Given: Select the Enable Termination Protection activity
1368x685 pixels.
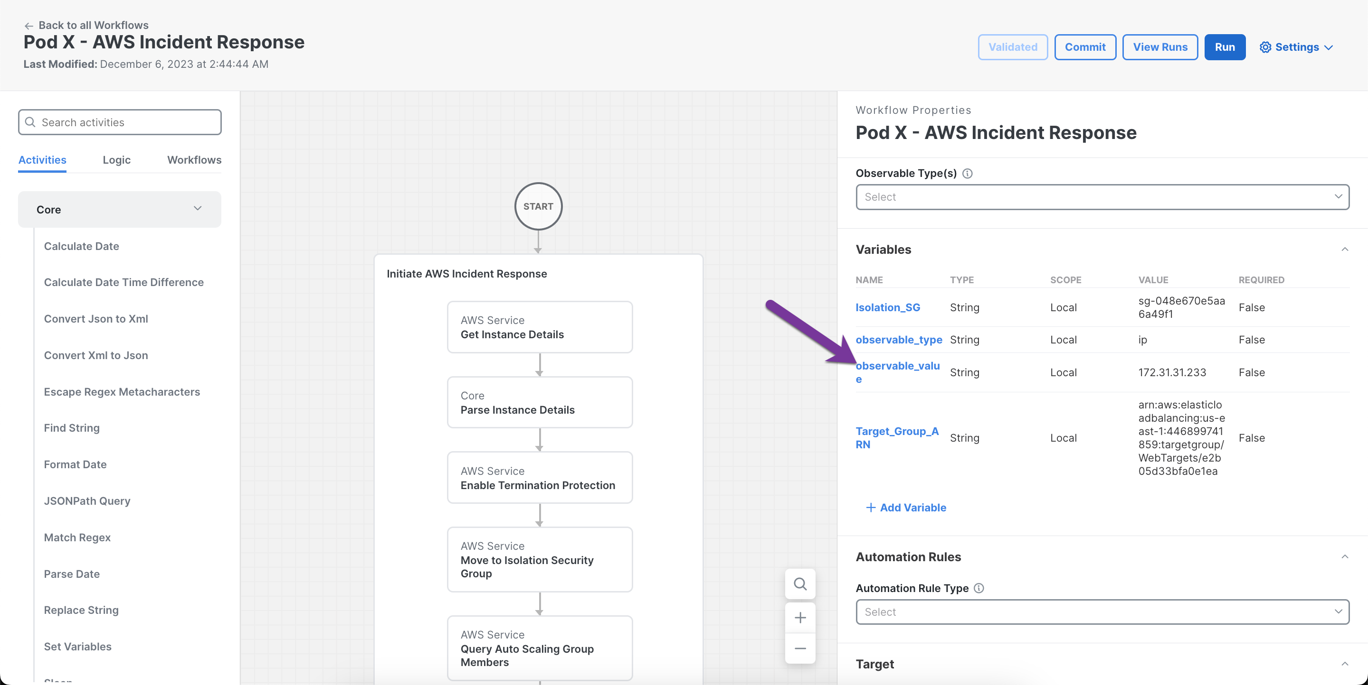Looking at the screenshot, I should (x=540, y=478).
